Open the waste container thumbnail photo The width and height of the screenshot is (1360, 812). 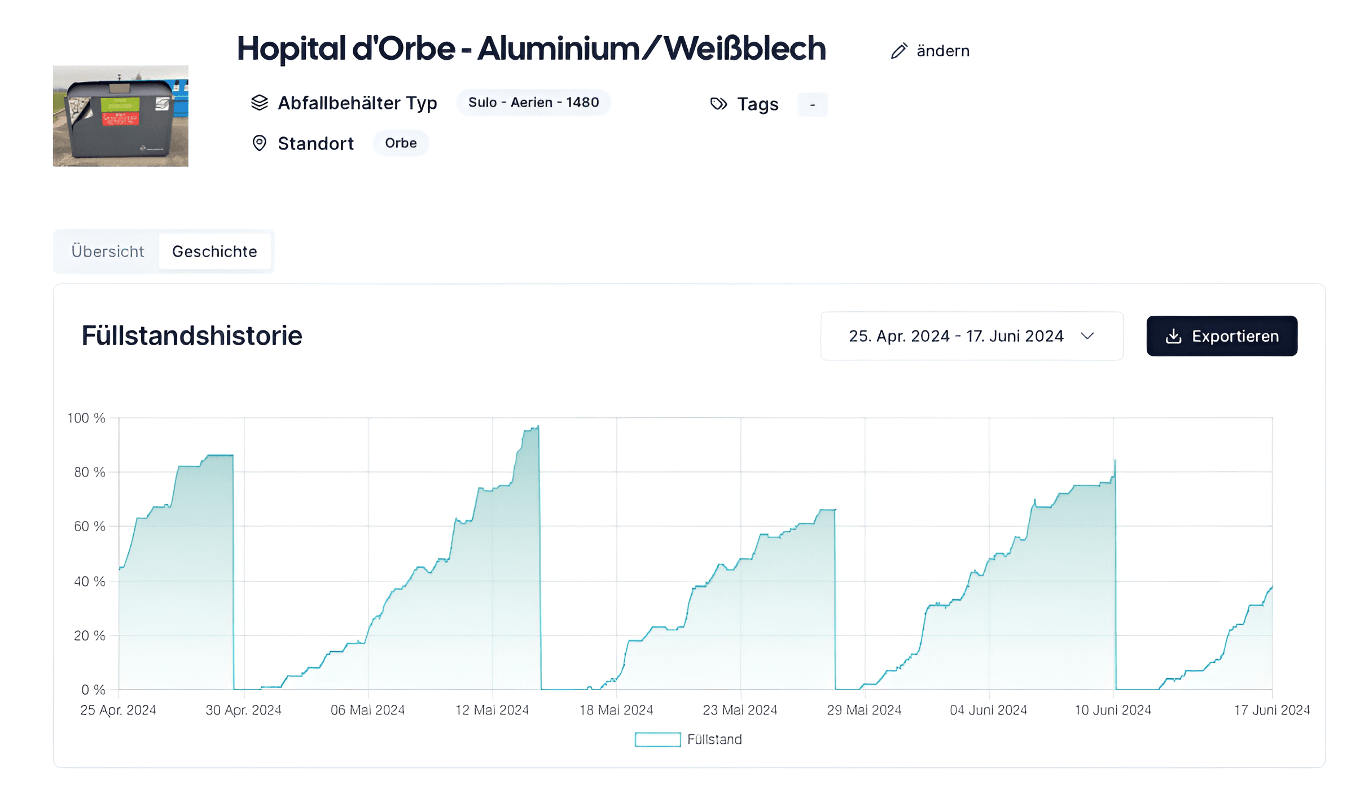(x=121, y=116)
